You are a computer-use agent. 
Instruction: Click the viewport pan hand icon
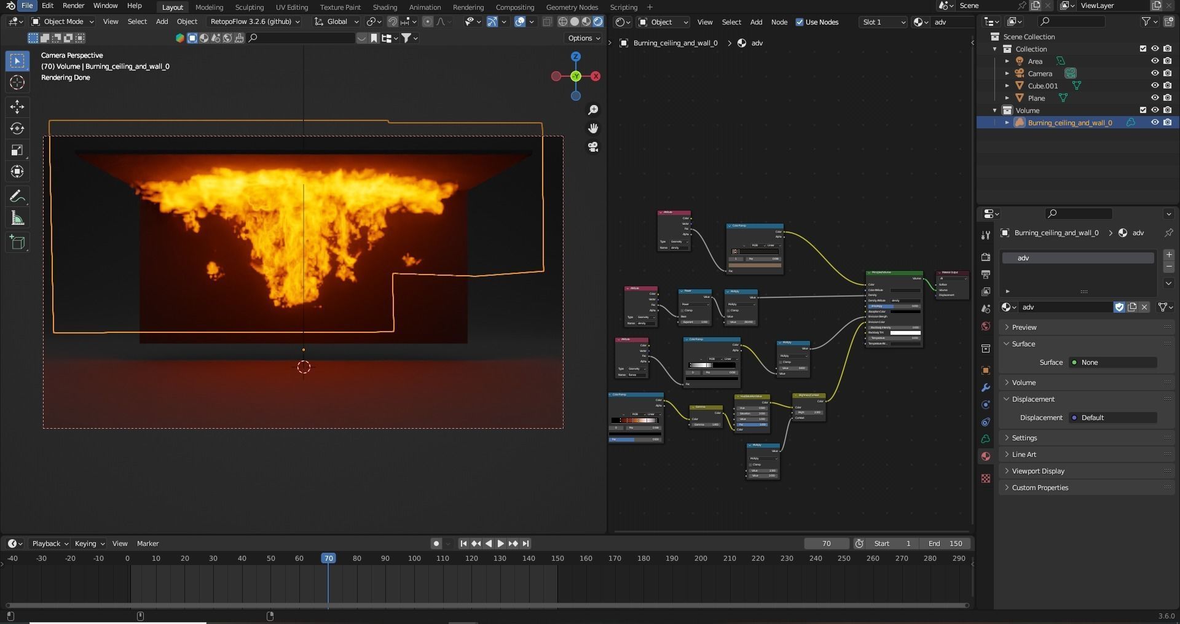click(593, 128)
